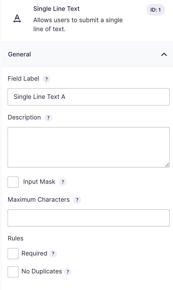Open the No Duplicates help icon
Screen dimensions: 173x290
[68, 272]
